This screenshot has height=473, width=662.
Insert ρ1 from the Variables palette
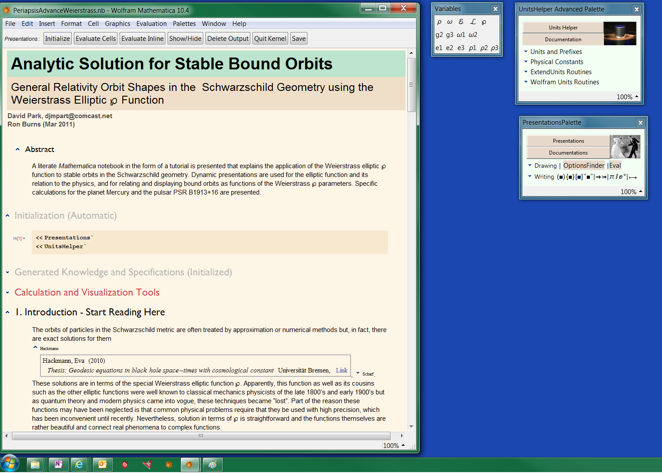pyautogui.click(x=472, y=48)
